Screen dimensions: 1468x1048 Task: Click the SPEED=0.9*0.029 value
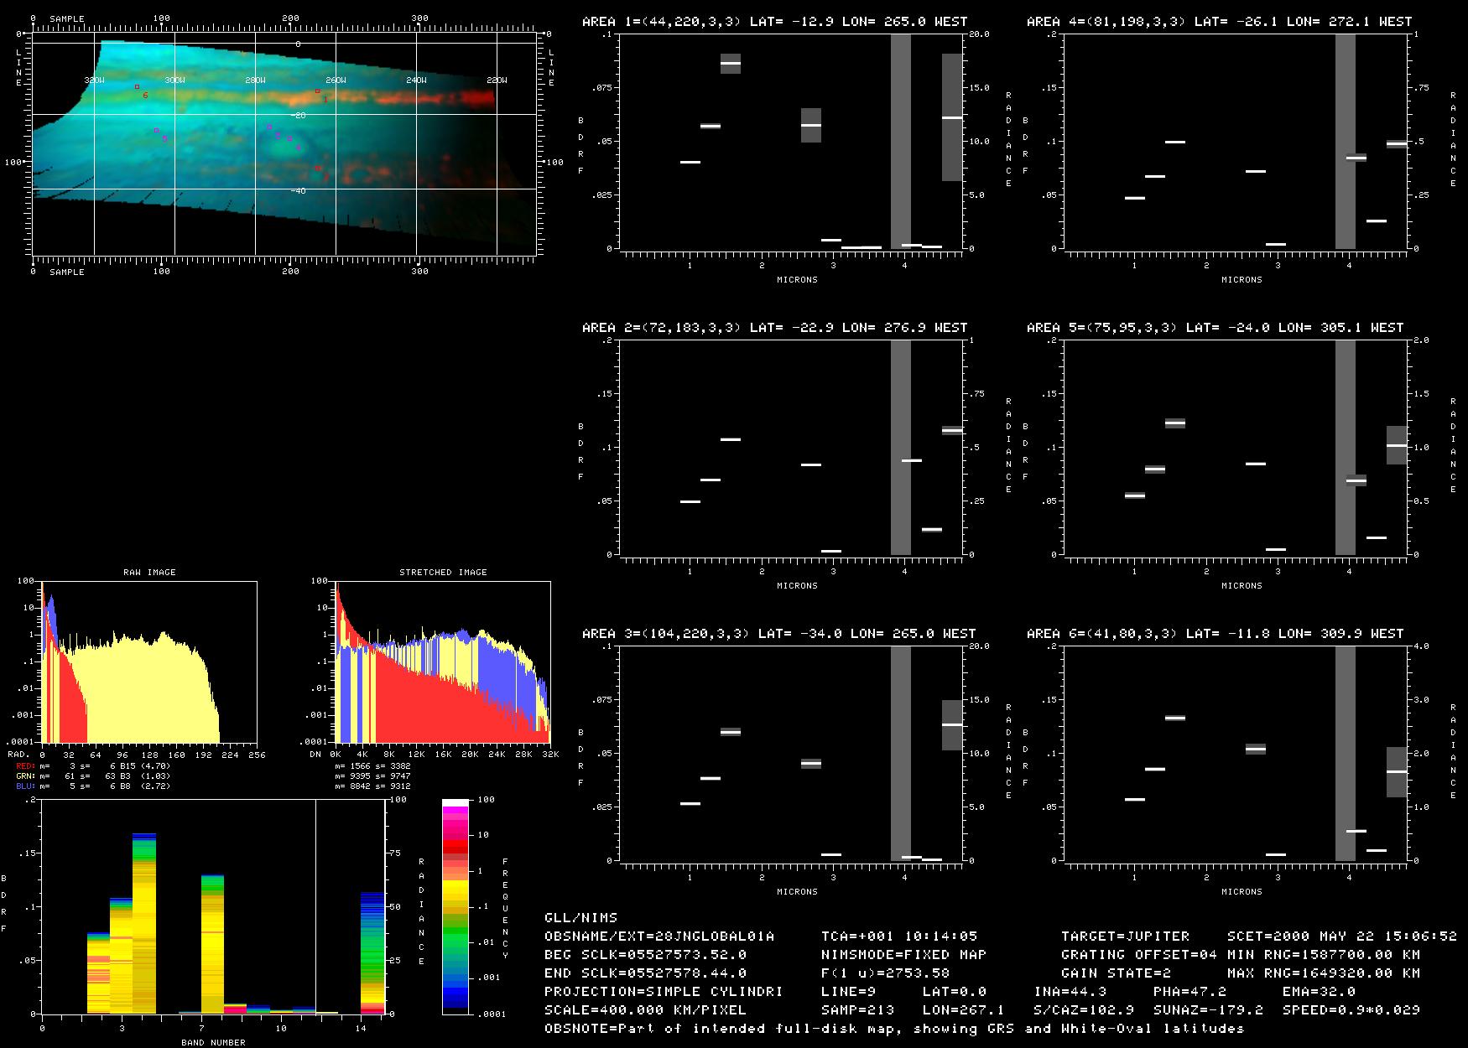click(x=1351, y=1009)
